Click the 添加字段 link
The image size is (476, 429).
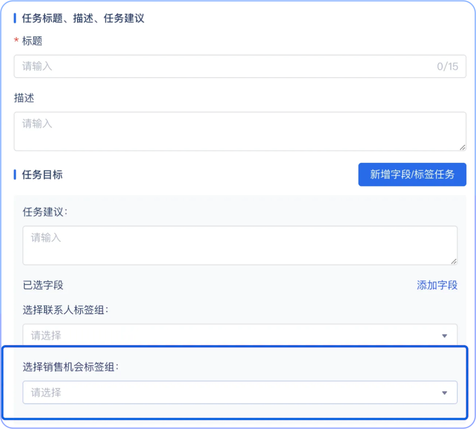437,285
